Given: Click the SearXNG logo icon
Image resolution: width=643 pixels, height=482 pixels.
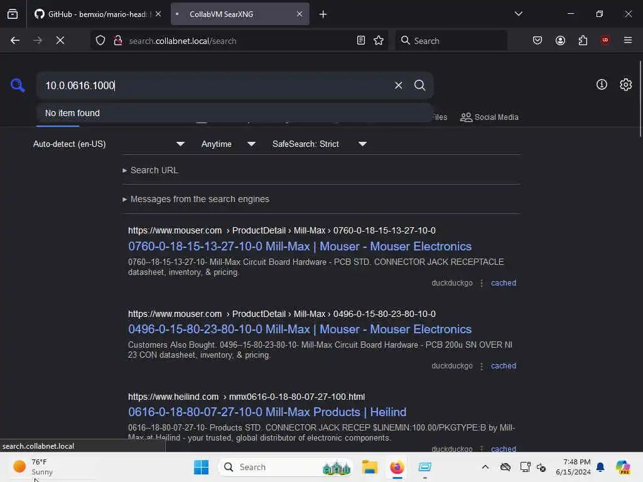Looking at the screenshot, I should 18,85.
